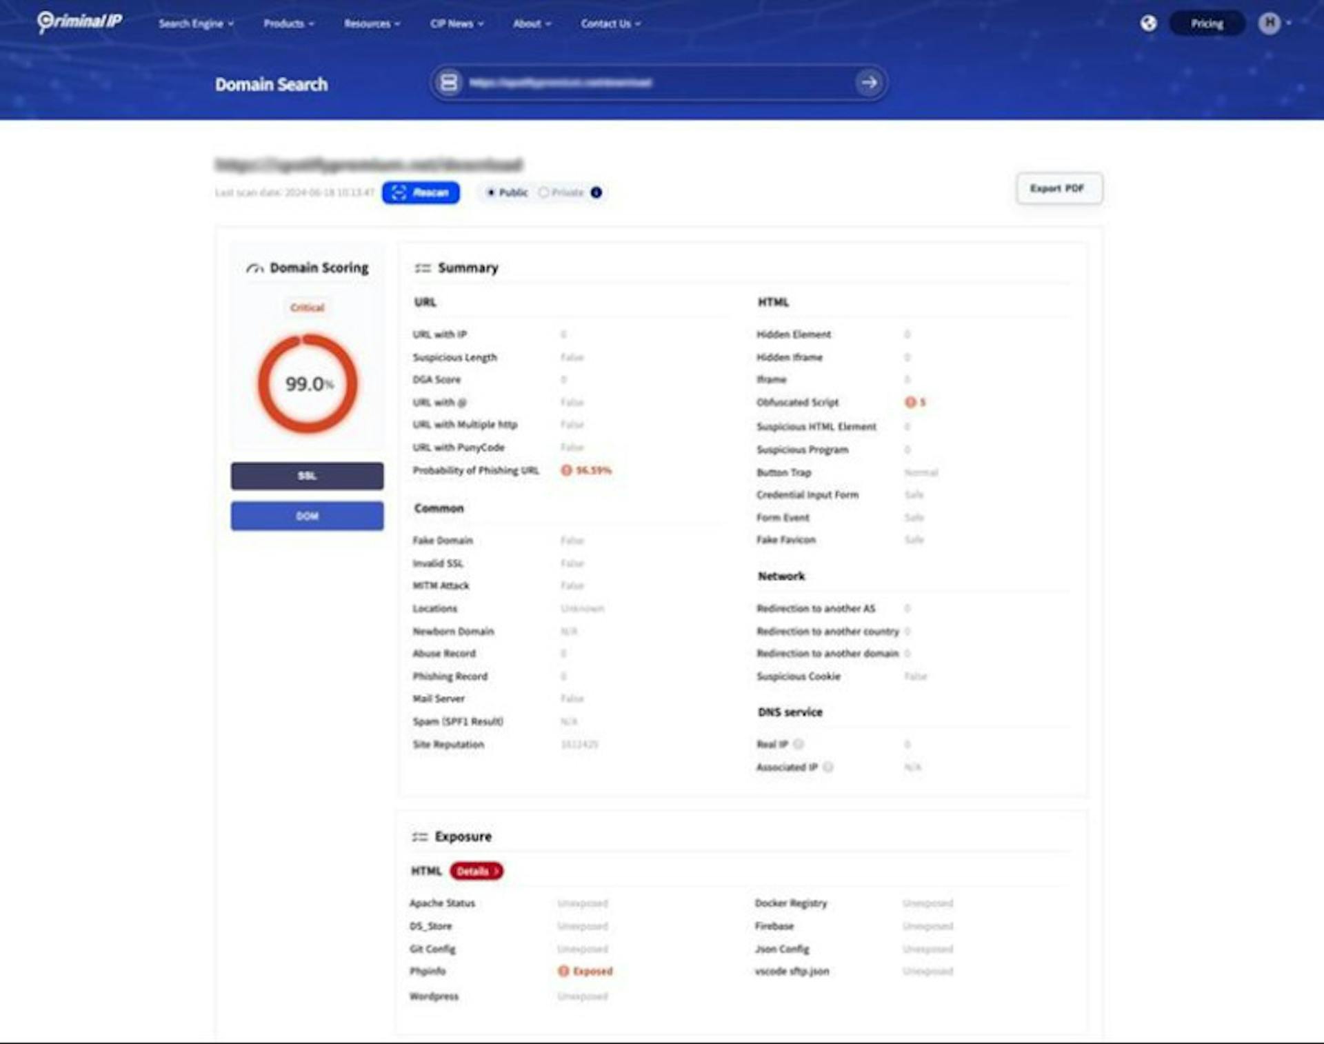This screenshot has width=1324, height=1044.
Task: Open the Contact Us menu
Action: coord(610,23)
